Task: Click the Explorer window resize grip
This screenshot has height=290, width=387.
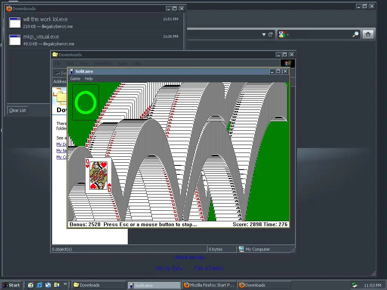Action: coord(293,250)
